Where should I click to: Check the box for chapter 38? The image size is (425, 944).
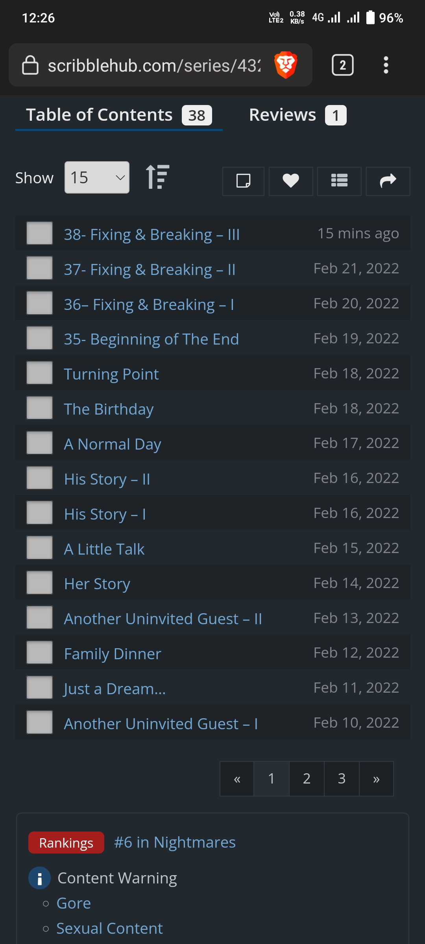tap(39, 233)
